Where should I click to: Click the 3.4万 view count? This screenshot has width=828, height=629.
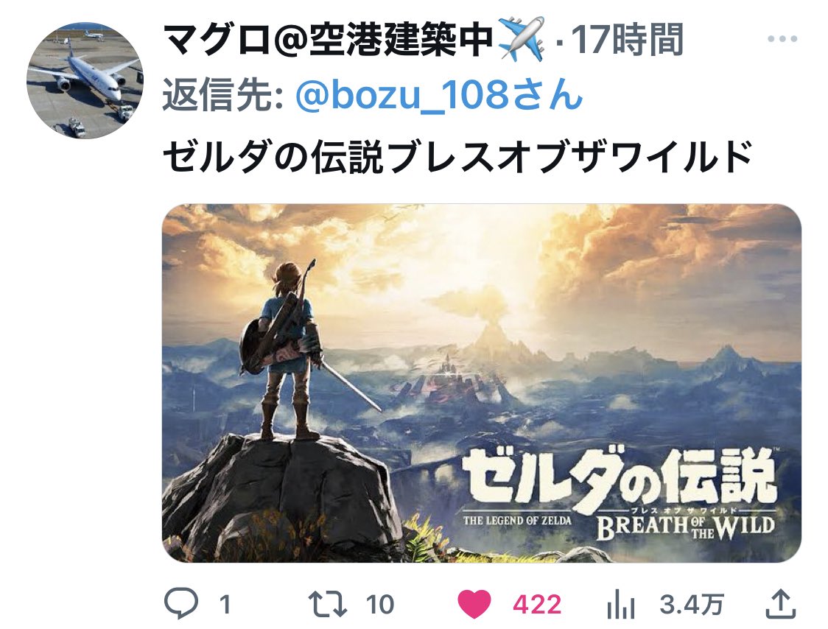coord(691,605)
